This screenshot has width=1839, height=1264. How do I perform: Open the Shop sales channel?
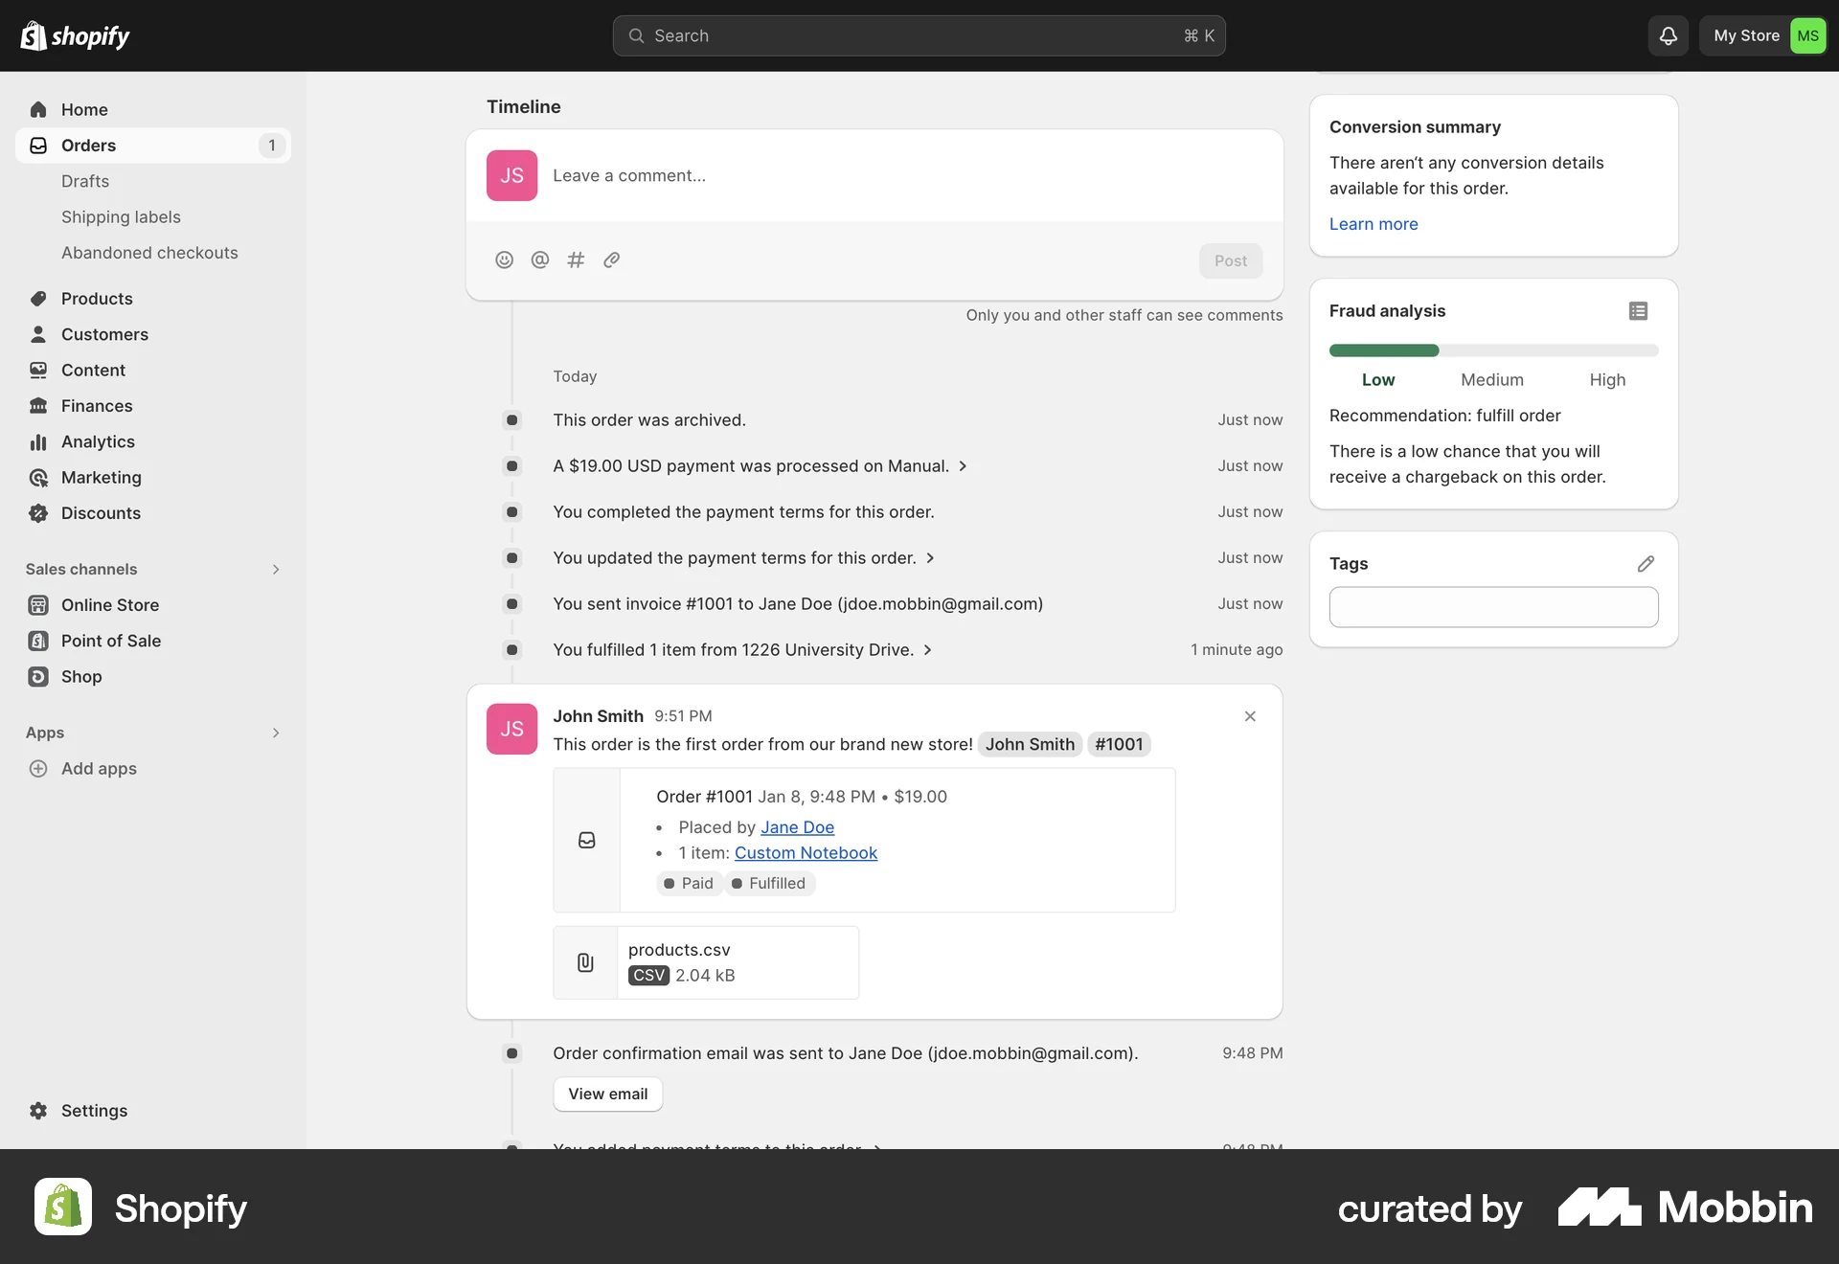coord(80,676)
